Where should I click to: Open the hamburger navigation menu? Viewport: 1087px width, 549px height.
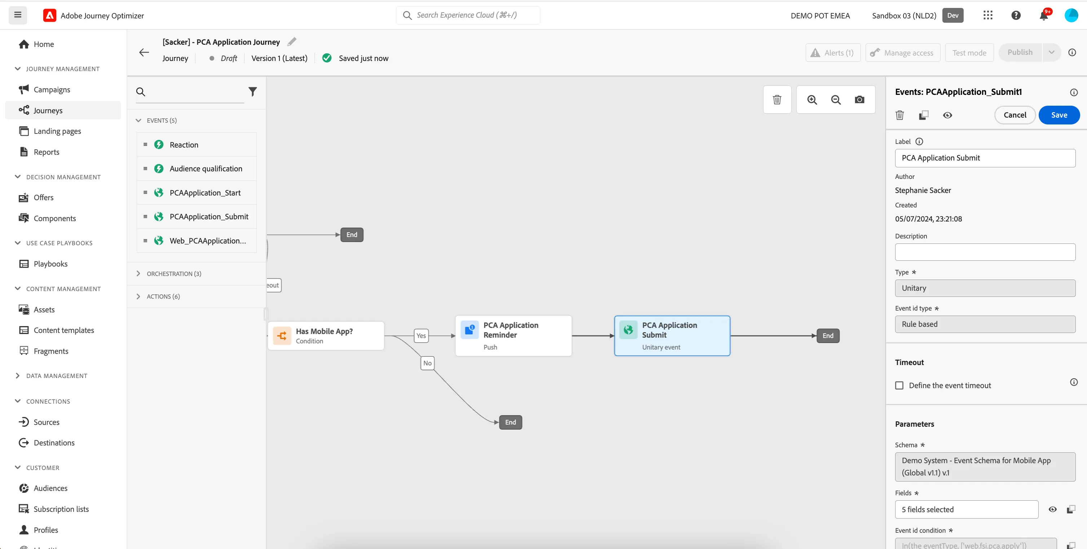pos(18,15)
